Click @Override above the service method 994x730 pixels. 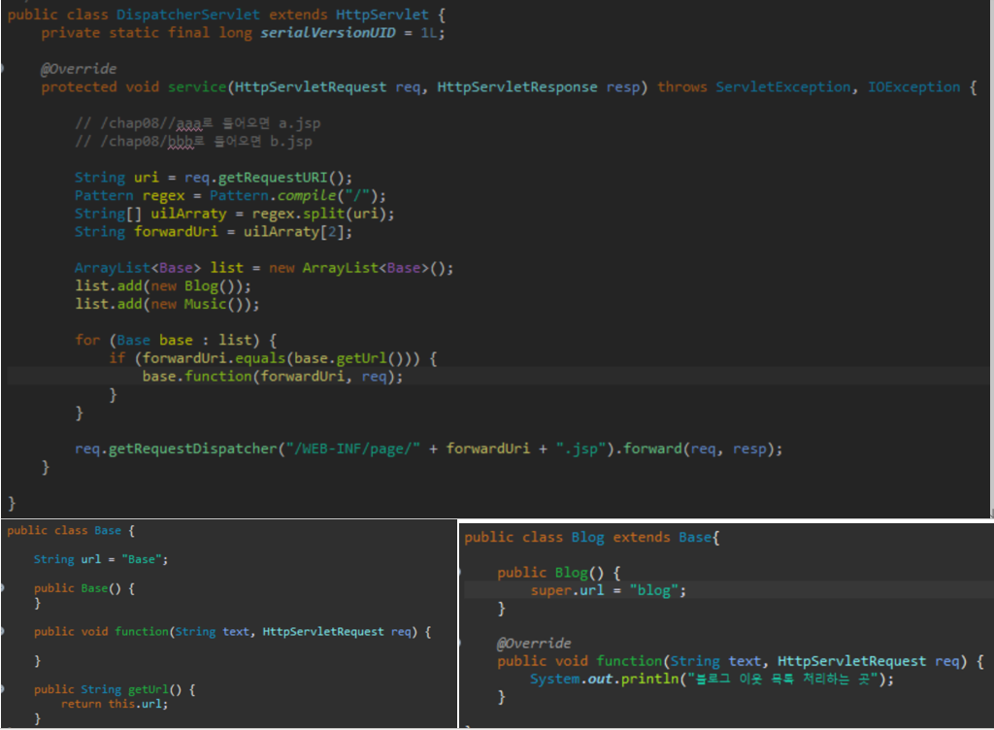coord(79,69)
